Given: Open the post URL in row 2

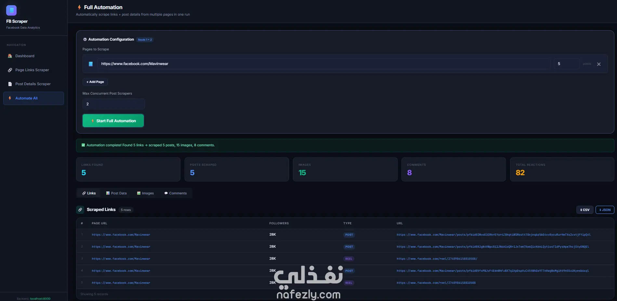Looking at the screenshot, I should [x=493, y=247].
